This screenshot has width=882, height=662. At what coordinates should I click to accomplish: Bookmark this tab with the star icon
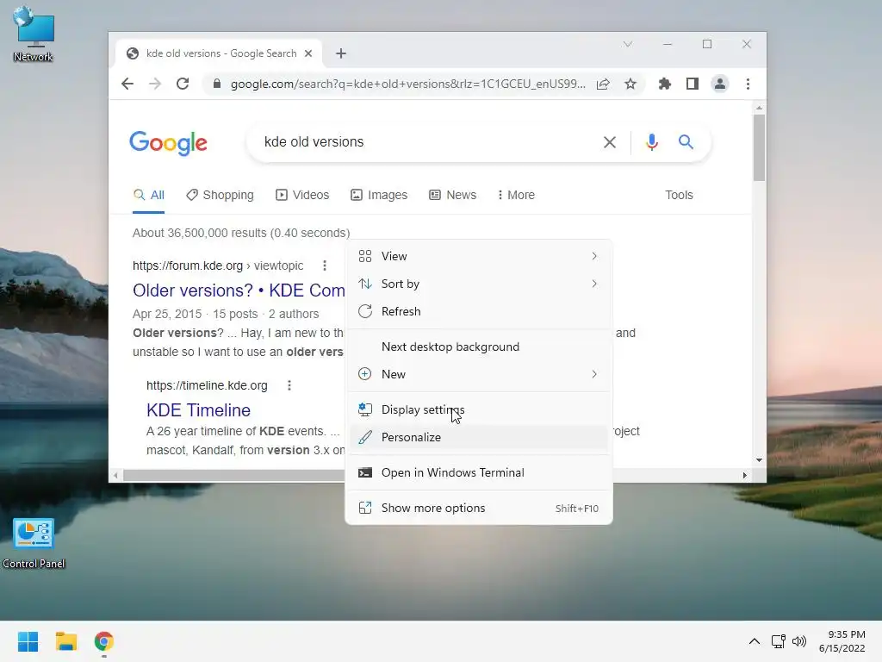[630, 84]
